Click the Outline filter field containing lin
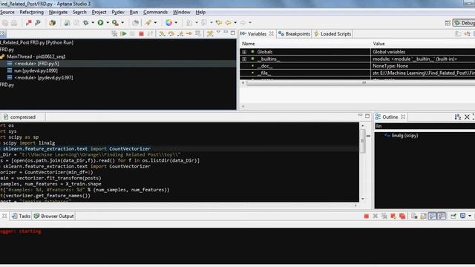Viewport: 475px width, 267px height. 425,126
